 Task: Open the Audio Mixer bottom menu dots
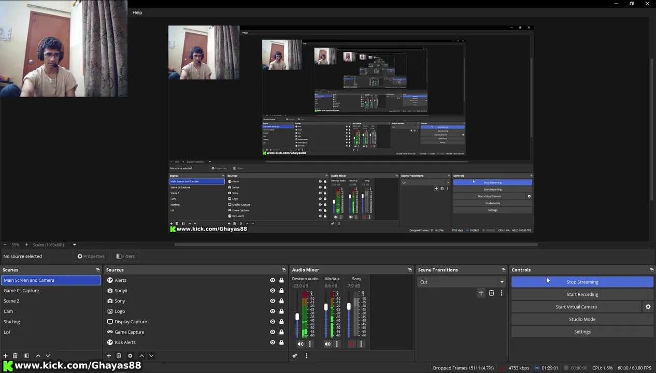(306, 356)
